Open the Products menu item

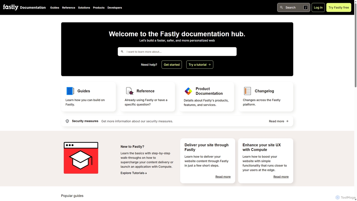[99, 8]
